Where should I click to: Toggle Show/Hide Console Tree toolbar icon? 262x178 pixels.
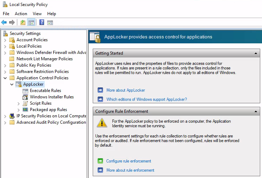(31, 23)
